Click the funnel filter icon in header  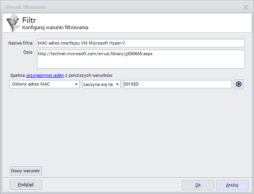click(12, 23)
